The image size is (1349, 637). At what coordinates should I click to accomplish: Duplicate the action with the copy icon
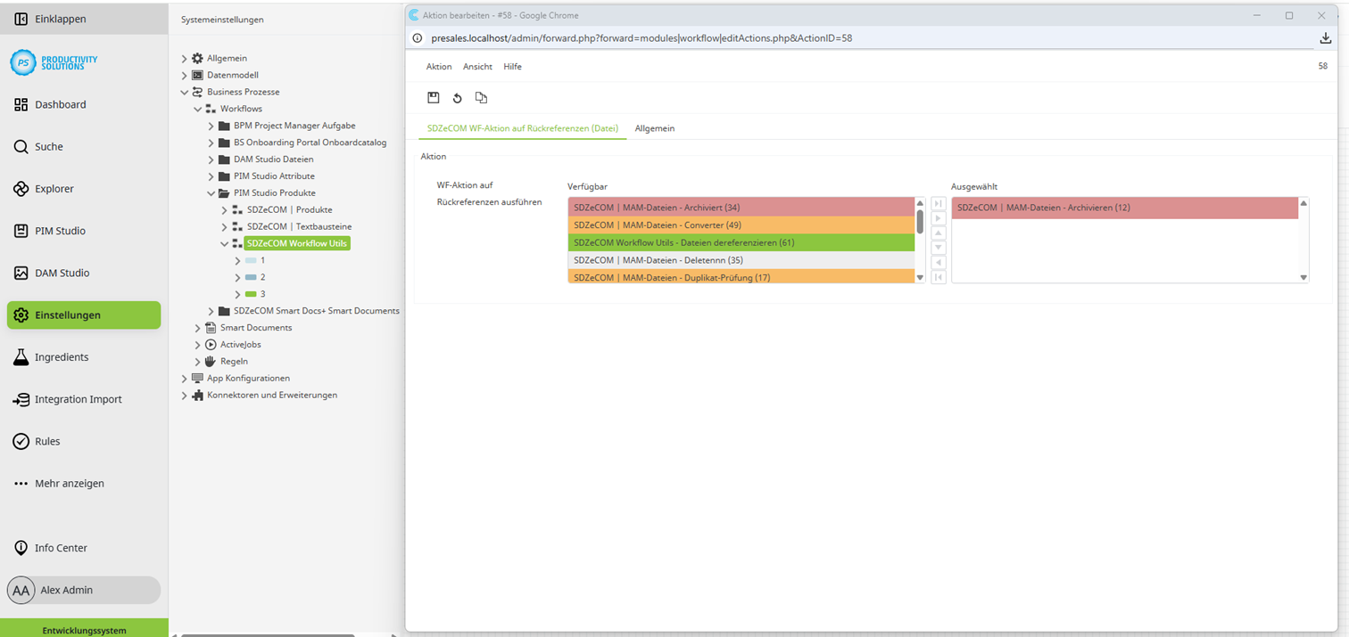pyautogui.click(x=481, y=98)
